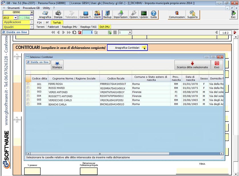
Task: Check the box for VERDICCHIO CARLO
Action: pos(28,100)
